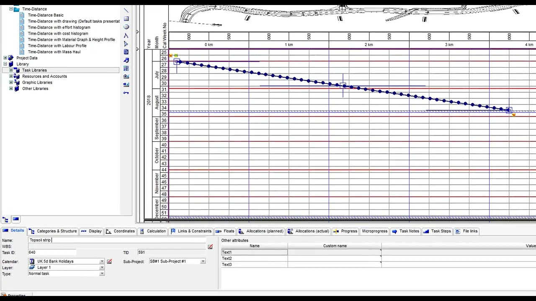Open the Task Steps tab

(438, 231)
